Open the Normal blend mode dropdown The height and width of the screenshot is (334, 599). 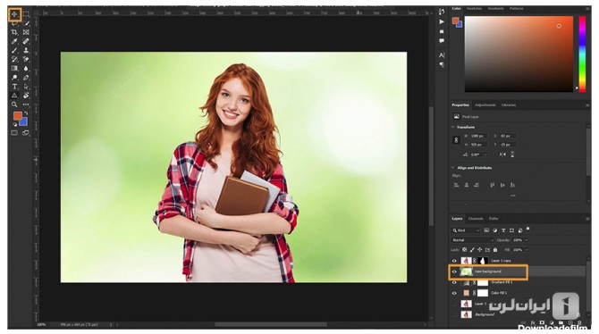(473, 240)
